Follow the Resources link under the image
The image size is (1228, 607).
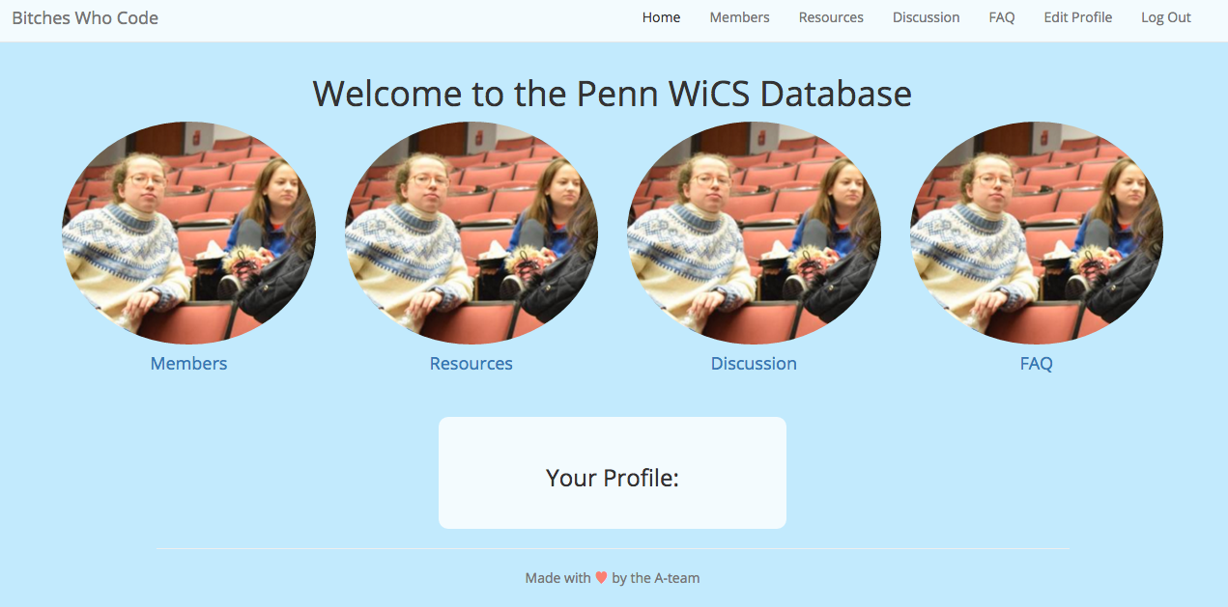pyautogui.click(x=471, y=364)
